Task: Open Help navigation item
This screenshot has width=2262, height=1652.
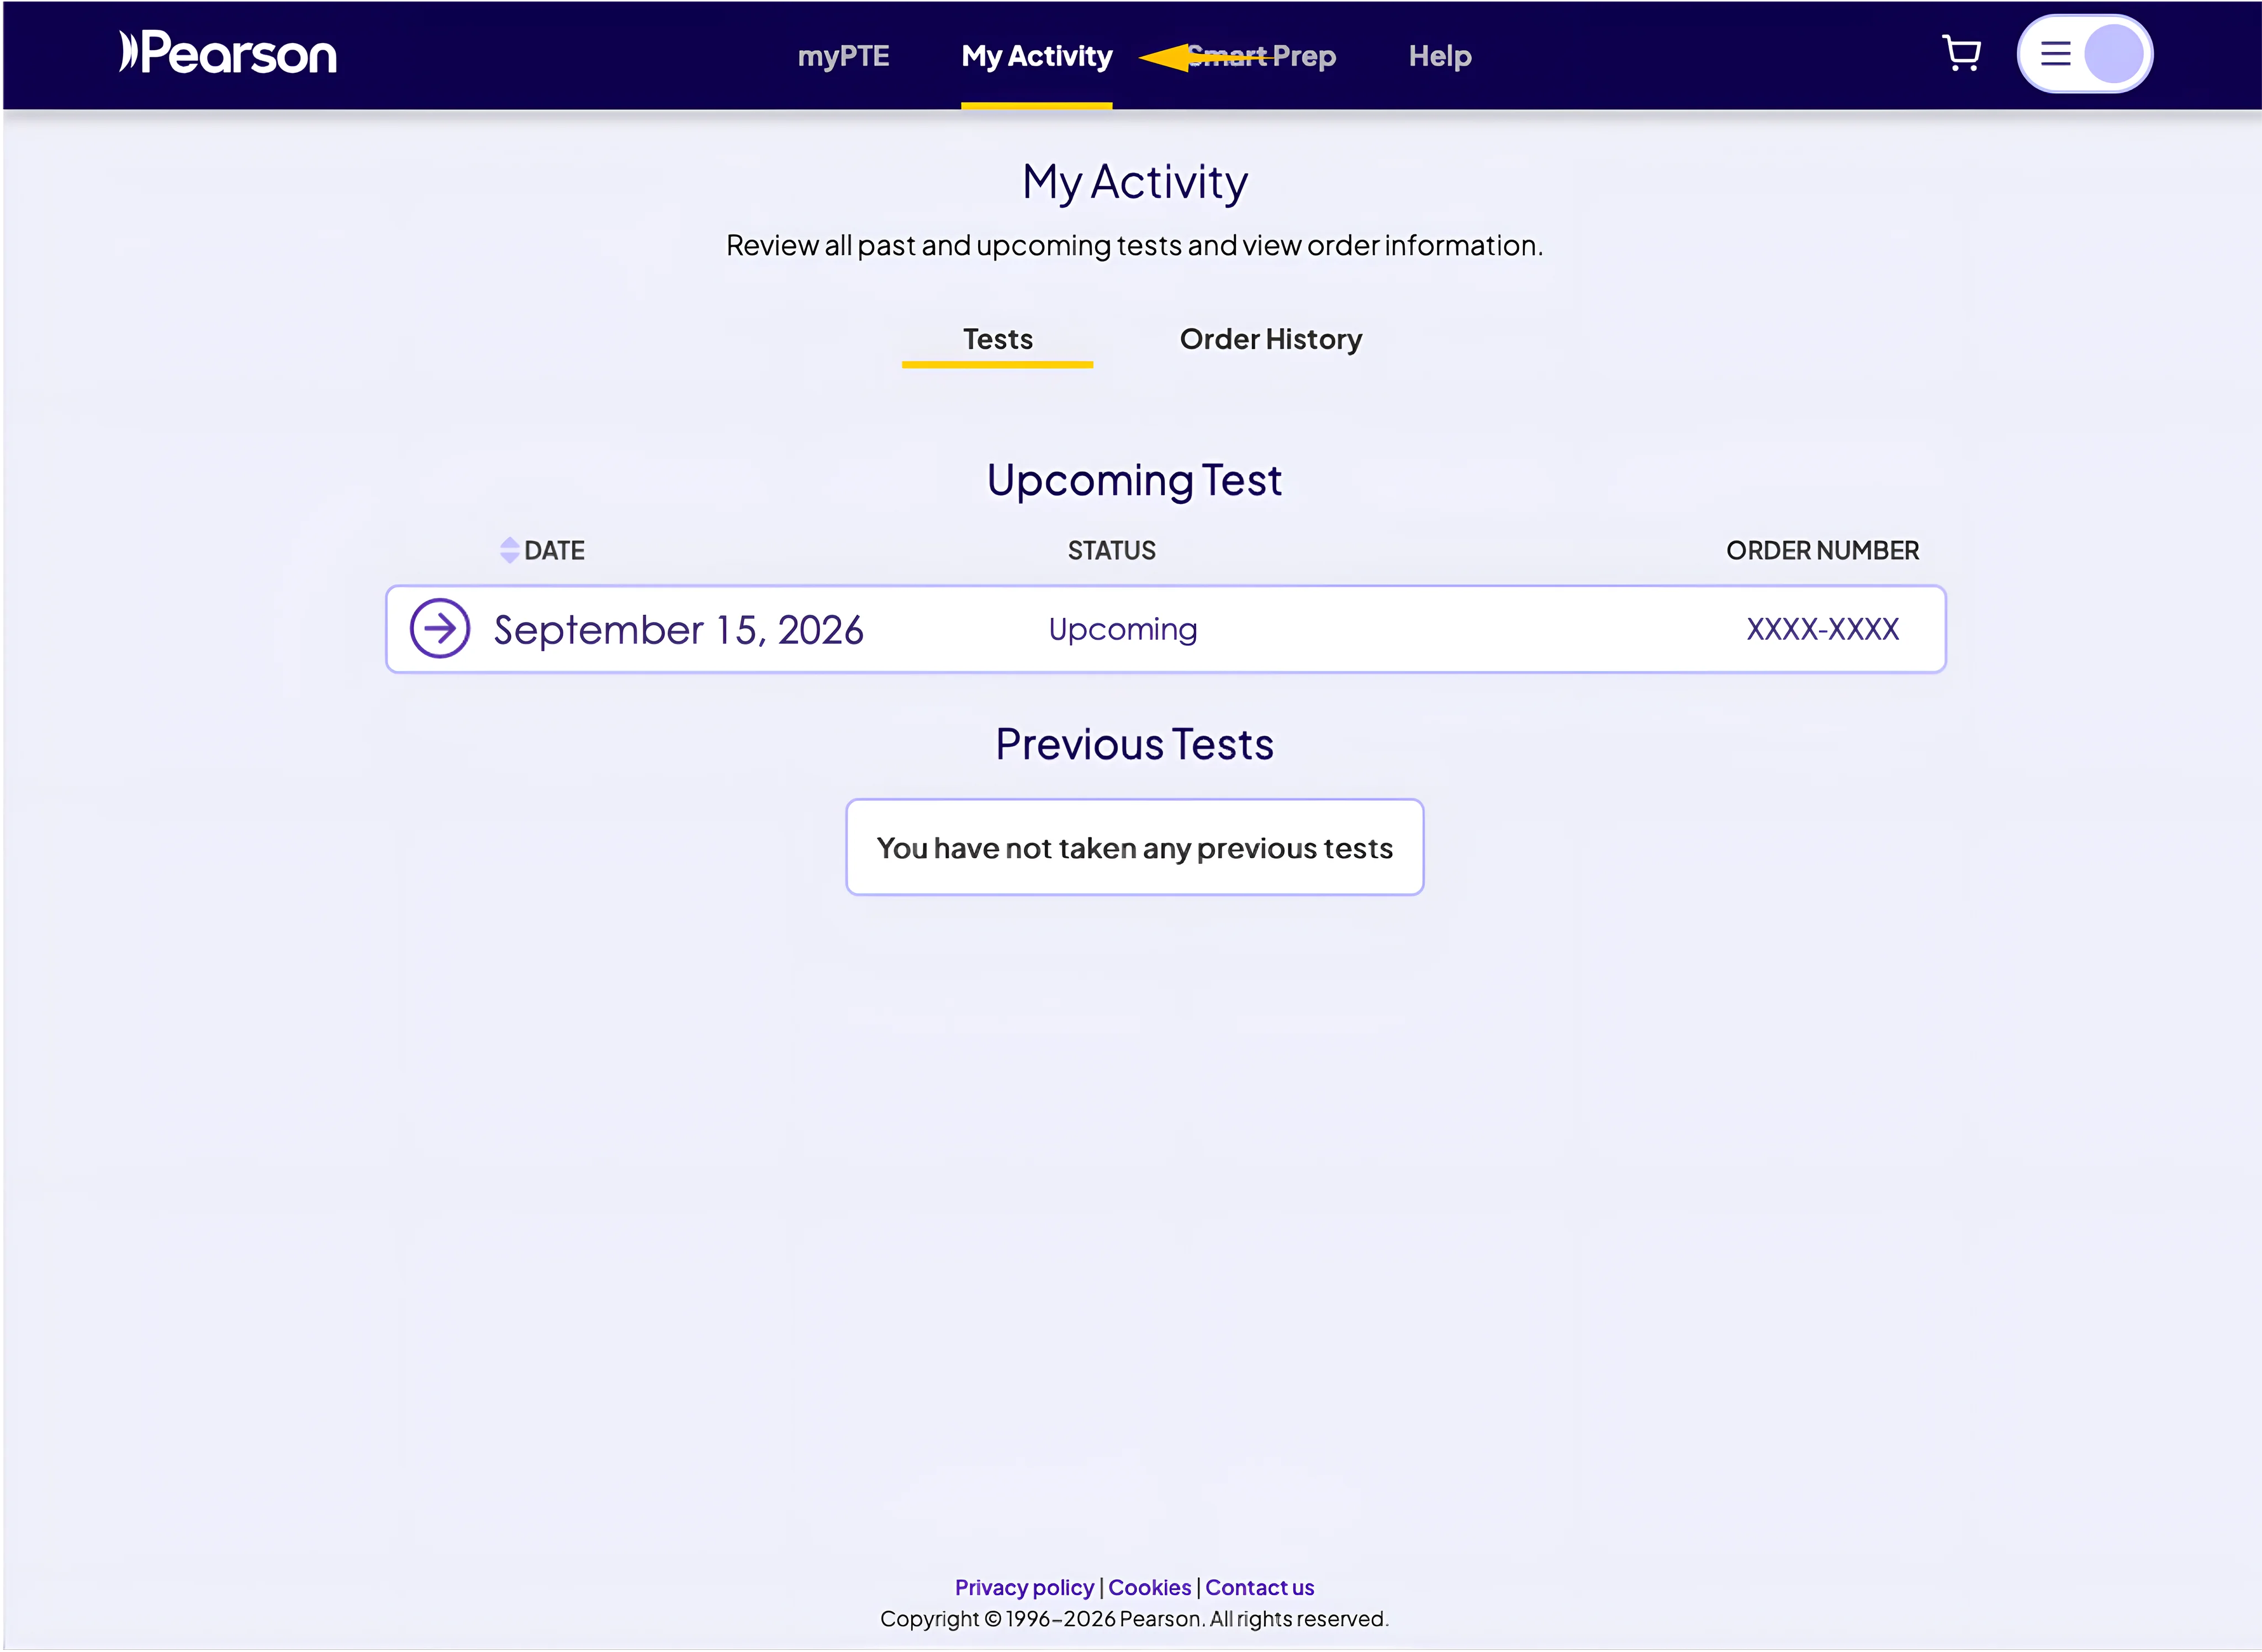Action: pos(1440,56)
